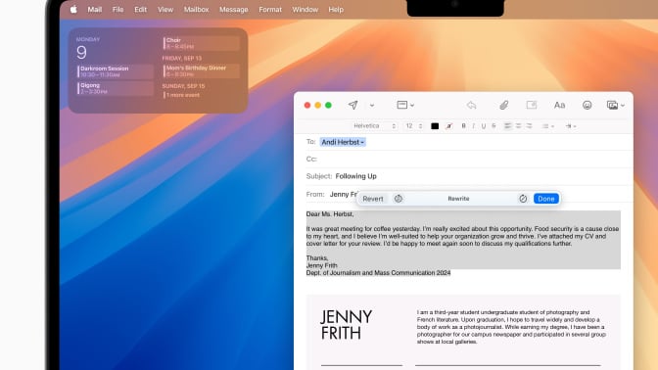Align text left

(x=508, y=126)
